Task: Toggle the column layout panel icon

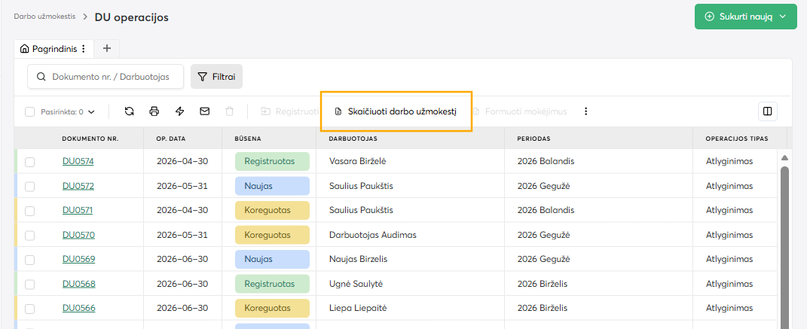Action: point(767,111)
